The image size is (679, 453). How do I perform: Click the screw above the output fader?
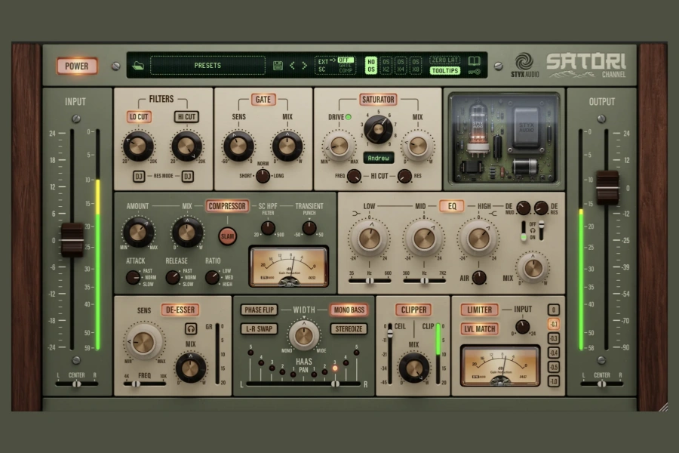coord(601,119)
